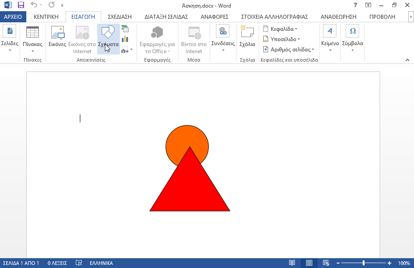Open the Πίνακας table dropdown
Viewport: 414px width, 268px height.
[33, 39]
